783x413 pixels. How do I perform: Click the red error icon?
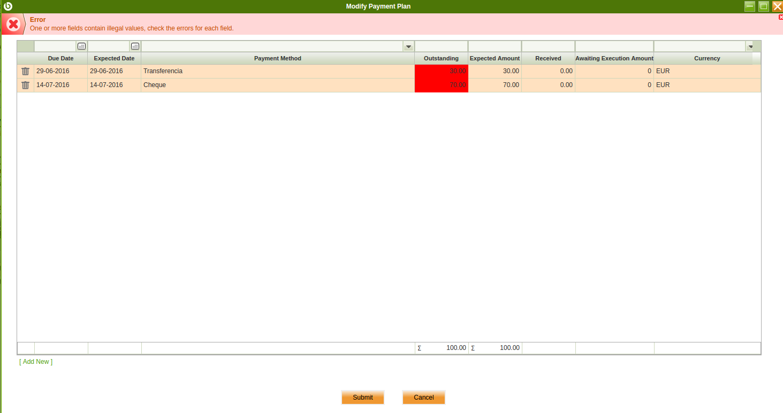pyautogui.click(x=13, y=24)
